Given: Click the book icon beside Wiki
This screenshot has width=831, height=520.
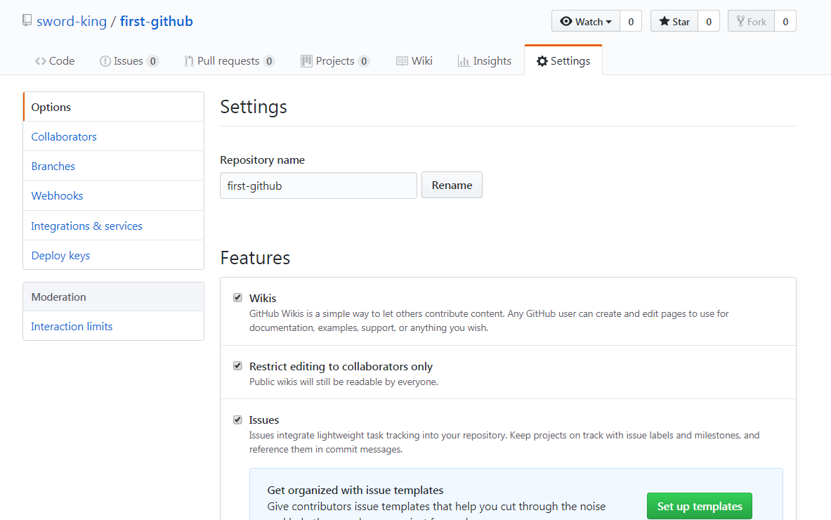Looking at the screenshot, I should [x=403, y=61].
